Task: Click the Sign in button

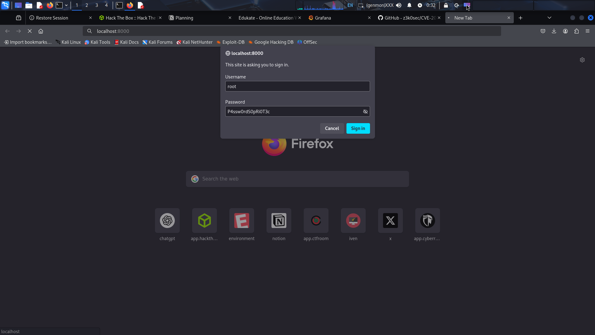Action: pyautogui.click(x=358, y=128)
